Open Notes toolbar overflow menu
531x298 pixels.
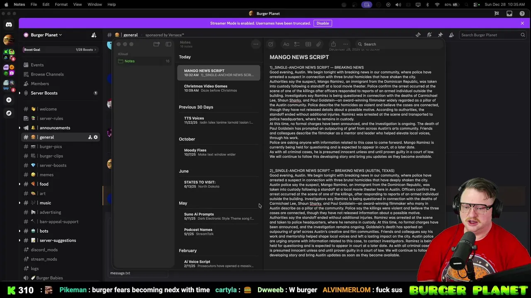[346, 44]
